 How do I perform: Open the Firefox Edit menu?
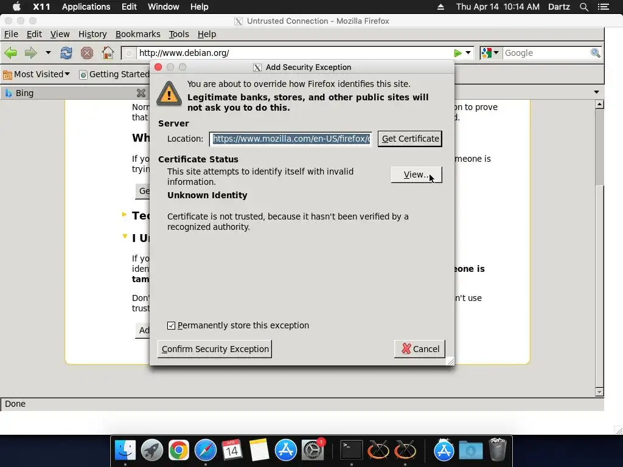point(34,34)
